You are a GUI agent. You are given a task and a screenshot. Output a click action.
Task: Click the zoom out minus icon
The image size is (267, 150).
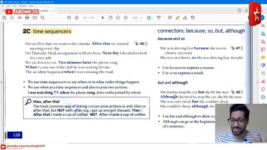pyautogui.click(x=118, y=17)
